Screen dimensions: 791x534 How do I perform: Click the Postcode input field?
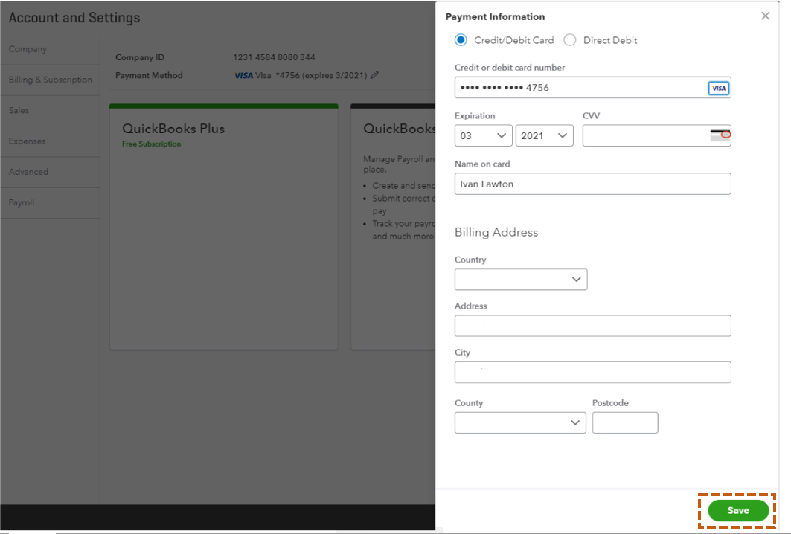tap(625, 422)
